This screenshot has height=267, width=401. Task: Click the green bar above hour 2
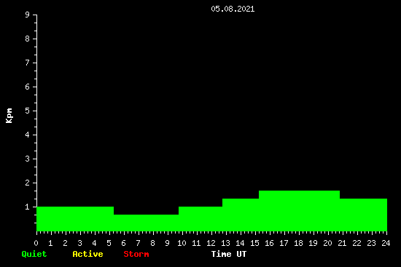click(x=75, y=219)
